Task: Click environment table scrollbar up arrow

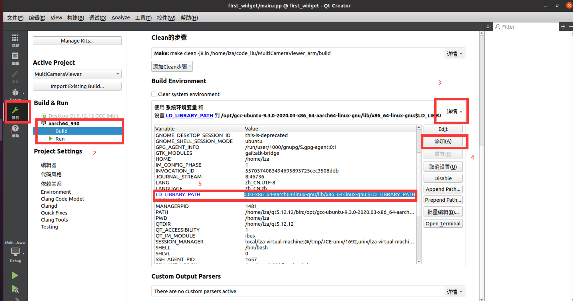Action: pyautogui.click(x=419, y=127)
